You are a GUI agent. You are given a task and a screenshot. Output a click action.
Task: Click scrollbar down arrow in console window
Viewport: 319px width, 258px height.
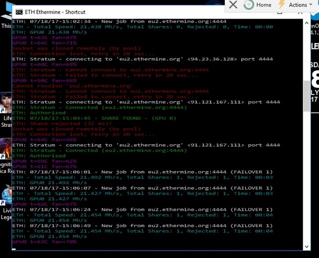coord(307,247)
